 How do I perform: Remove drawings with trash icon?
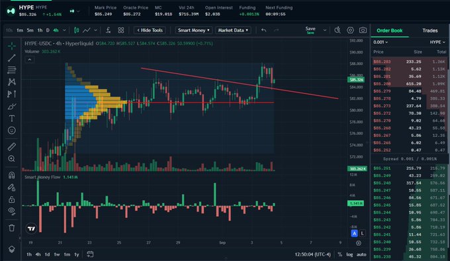[12, 228]
